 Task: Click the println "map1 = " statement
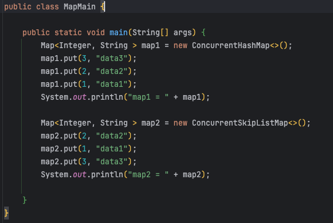pos(125,97)
